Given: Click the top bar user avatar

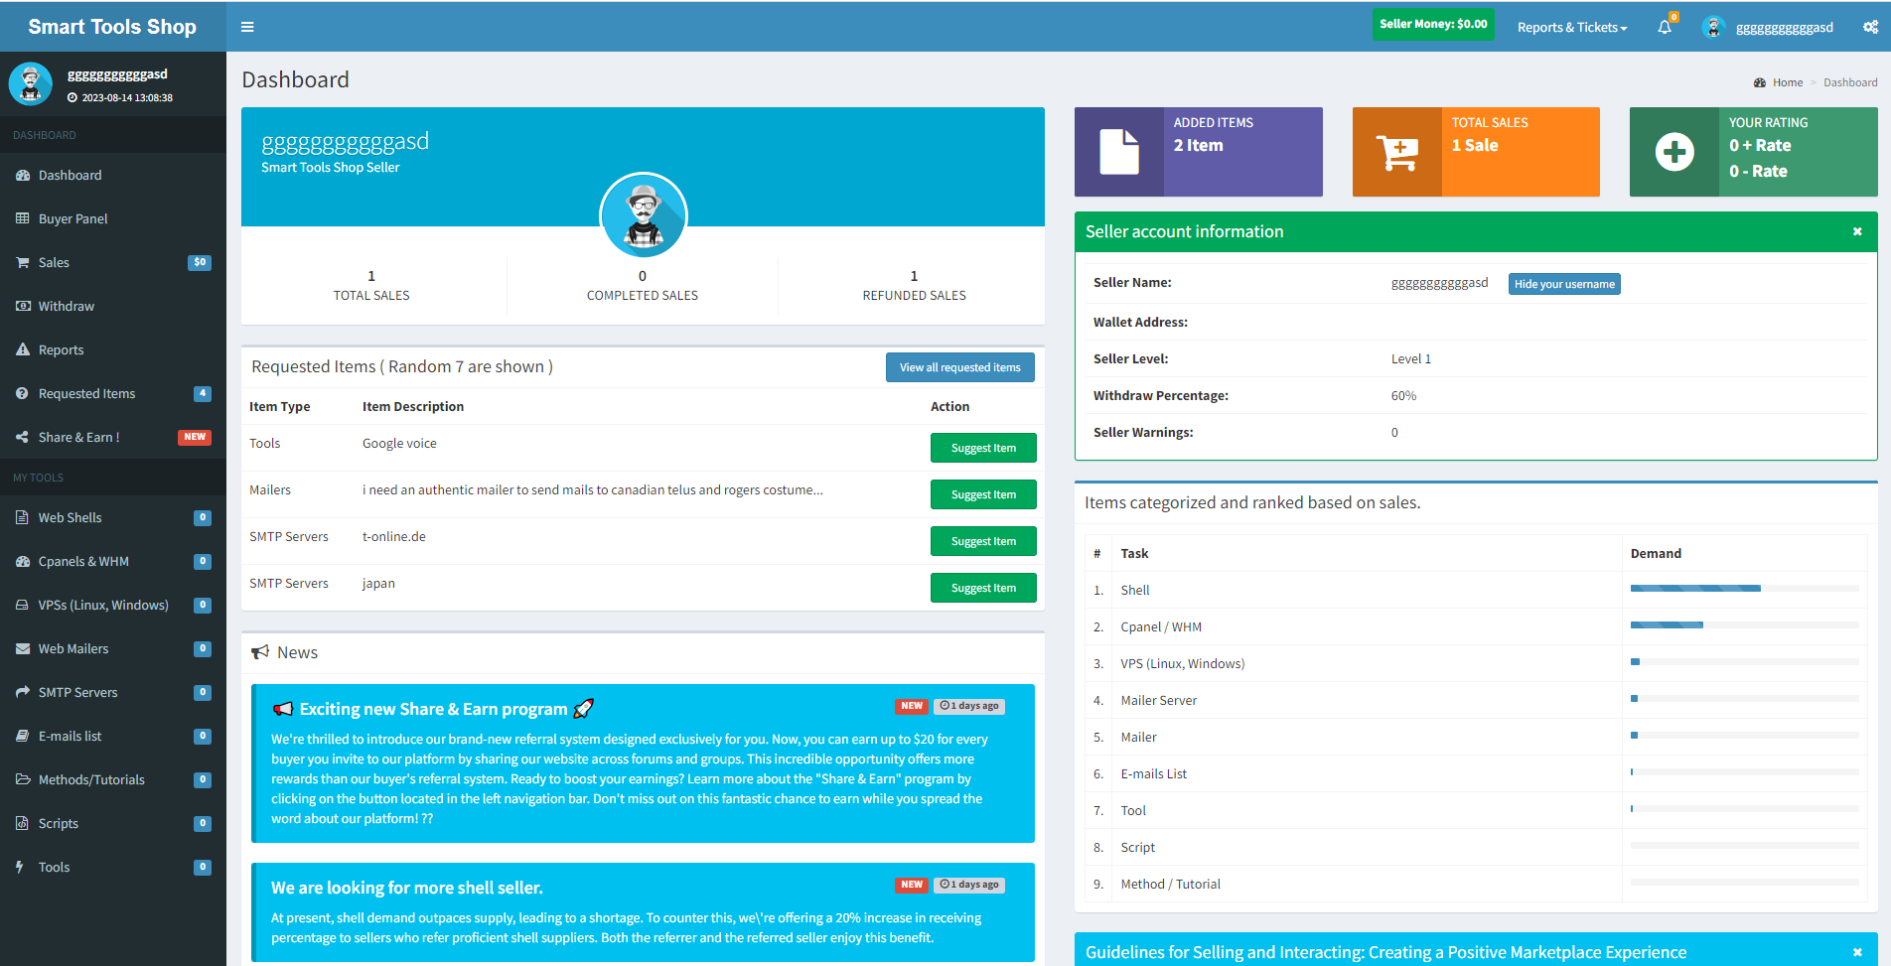Looking at the screenshot, I should (x=1713, y=27).
